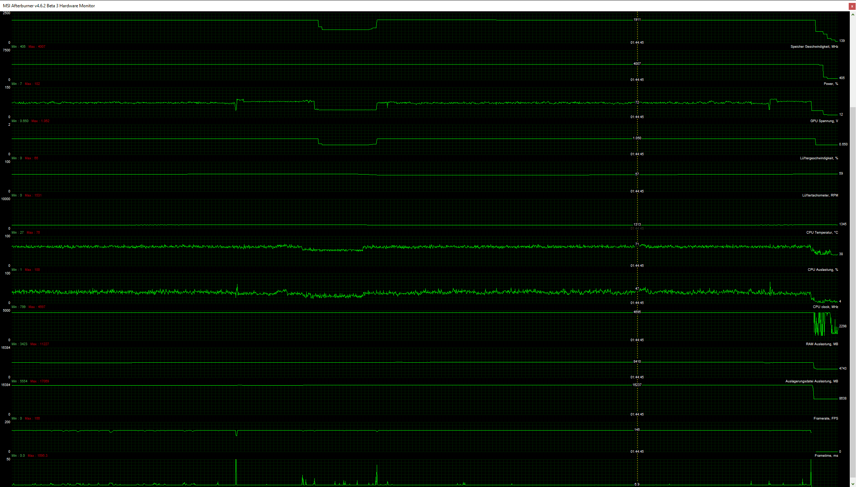Image resolution: width=856 pixels, height=487 pixels.
Task: Click the scrollbar down arrow
Action: [853, 484]
